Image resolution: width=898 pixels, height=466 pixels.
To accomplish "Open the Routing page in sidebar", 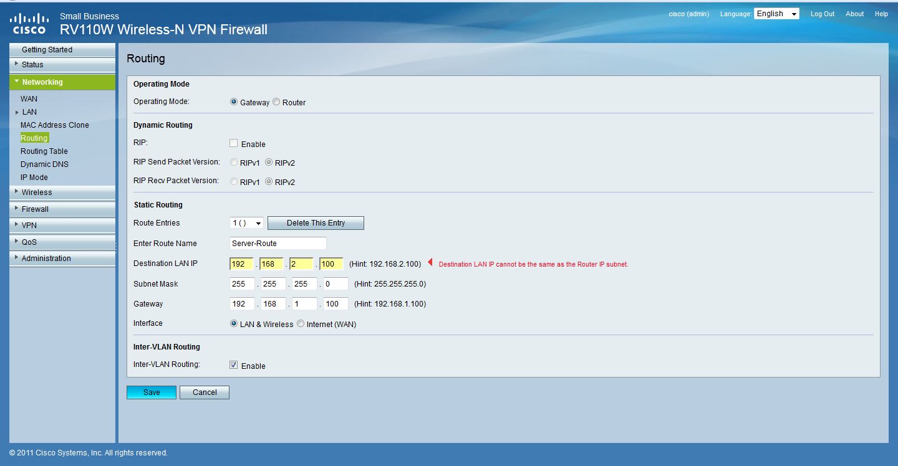I will pyautogui.click(x=34, y=138).
